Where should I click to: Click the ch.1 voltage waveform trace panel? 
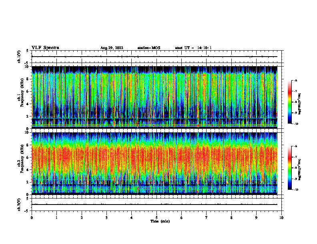[156, 57]
